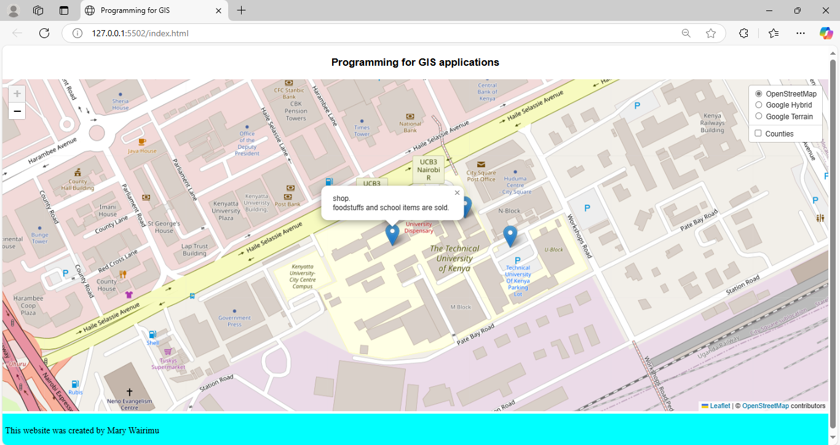Screen dimensions: 840x445
Task: Open the Copilot sidebar icon
Action: [826, 33]
